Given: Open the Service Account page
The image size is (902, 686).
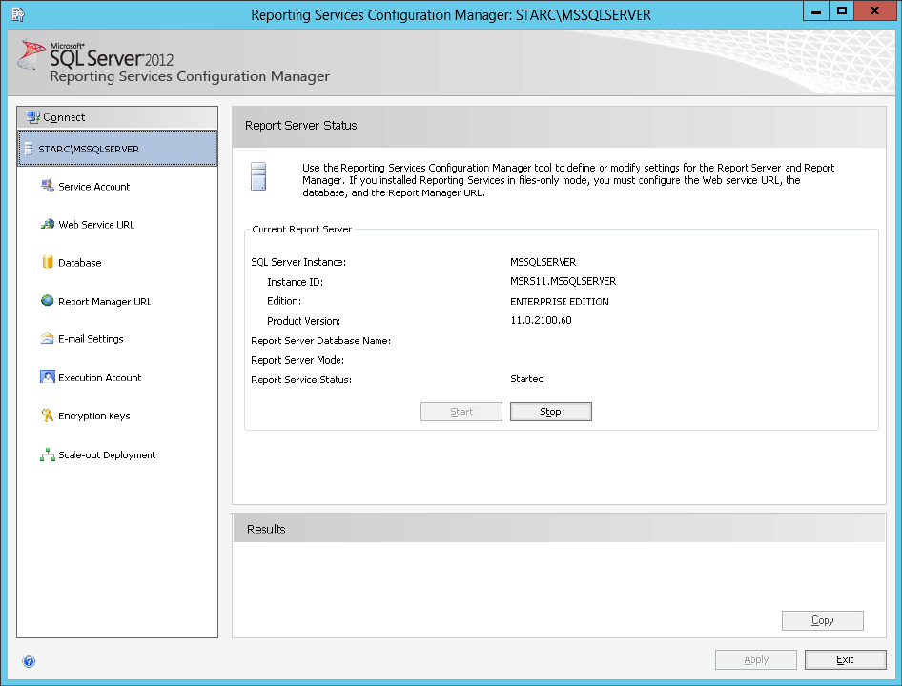Looking at the screenshot, I should 93,187.
